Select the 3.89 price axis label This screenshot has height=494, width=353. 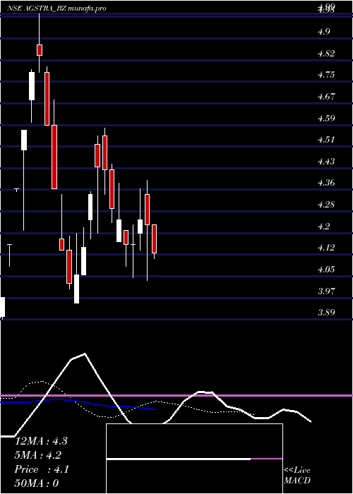tap(326, 313)
